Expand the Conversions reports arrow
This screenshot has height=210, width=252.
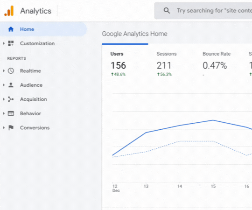click(x=4, y=128)
